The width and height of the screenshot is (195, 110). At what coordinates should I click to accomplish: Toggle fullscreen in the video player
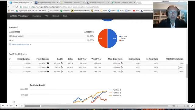point(192,106)
